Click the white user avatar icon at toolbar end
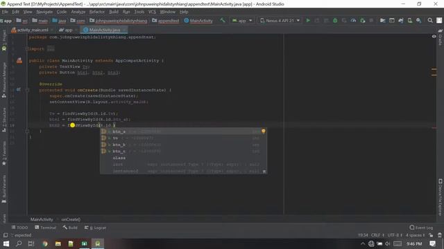 point(439,21)
